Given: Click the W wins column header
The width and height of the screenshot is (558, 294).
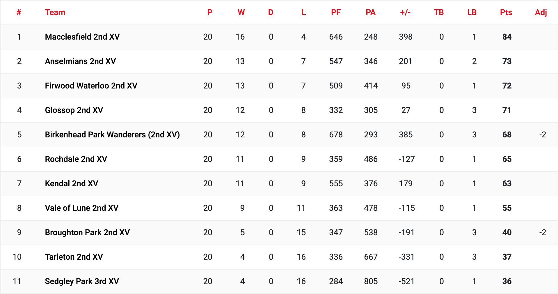Looking at the screenshot, I should pos(241,13).
